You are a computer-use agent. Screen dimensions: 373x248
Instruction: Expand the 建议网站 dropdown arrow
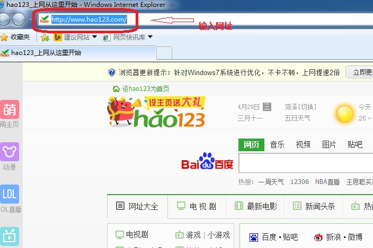click(x=94, y=37)
